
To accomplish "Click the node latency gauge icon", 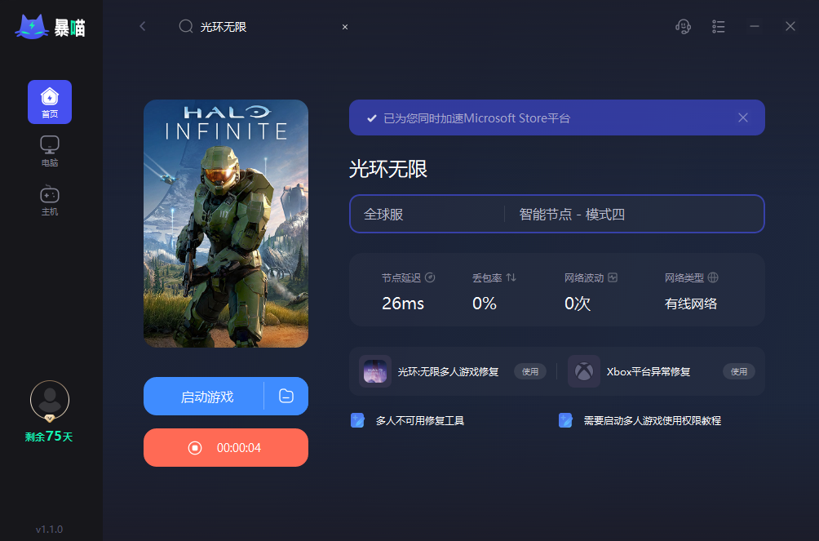I will point(430,277).
